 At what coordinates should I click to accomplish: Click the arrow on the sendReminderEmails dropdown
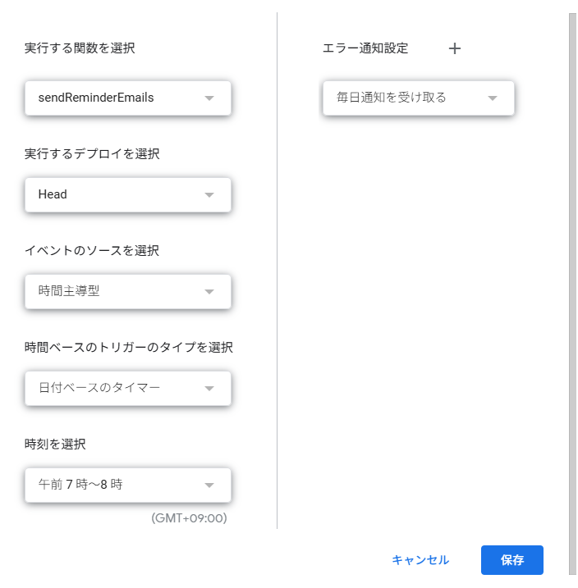(209, 98)
